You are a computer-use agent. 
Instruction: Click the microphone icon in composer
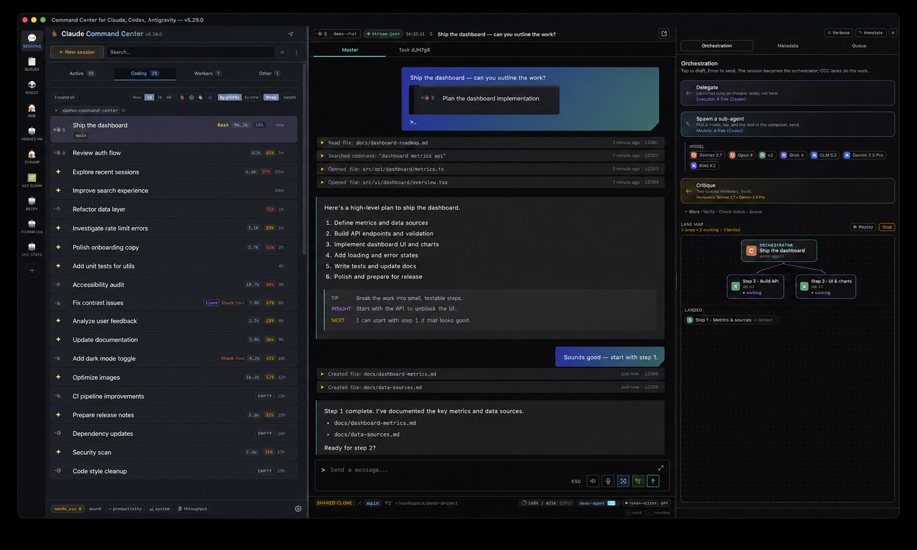pyautogui.click(x=608, y=481)
